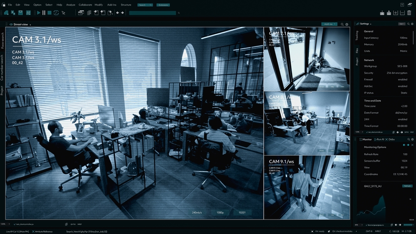Select the CAM 7.1 entrance feed thumbnail

(x=307, y=59)
